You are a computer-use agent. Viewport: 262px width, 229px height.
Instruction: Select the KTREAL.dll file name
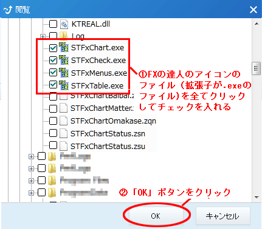[91, 24]
